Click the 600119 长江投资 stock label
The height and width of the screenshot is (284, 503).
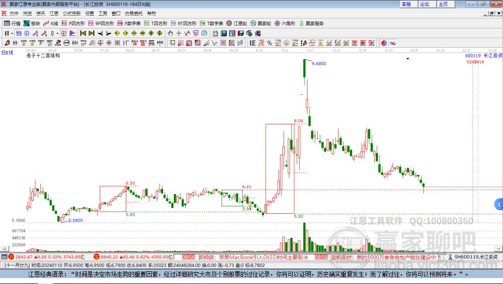point(483,56)
